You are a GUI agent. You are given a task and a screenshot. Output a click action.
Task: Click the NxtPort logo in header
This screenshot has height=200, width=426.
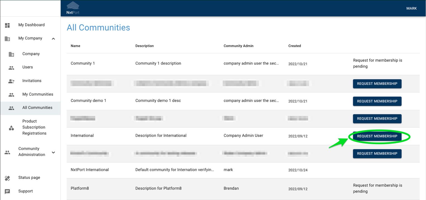(73, 8)
